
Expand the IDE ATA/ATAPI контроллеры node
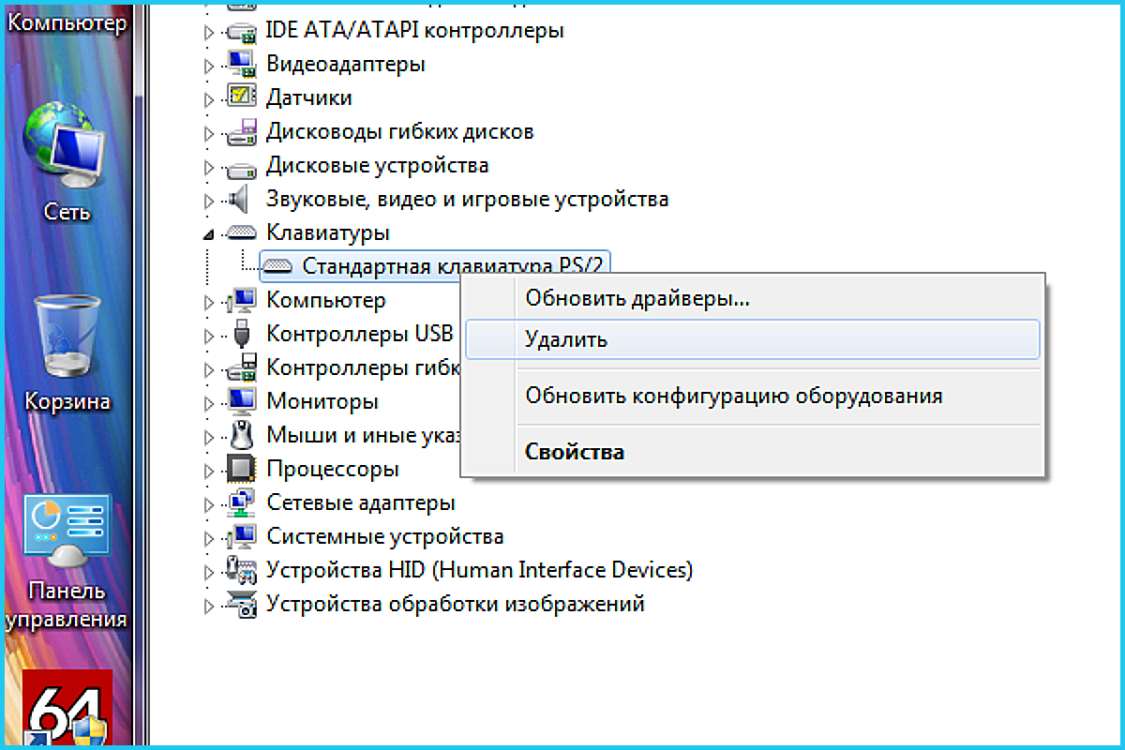click(x=209, y=31)
